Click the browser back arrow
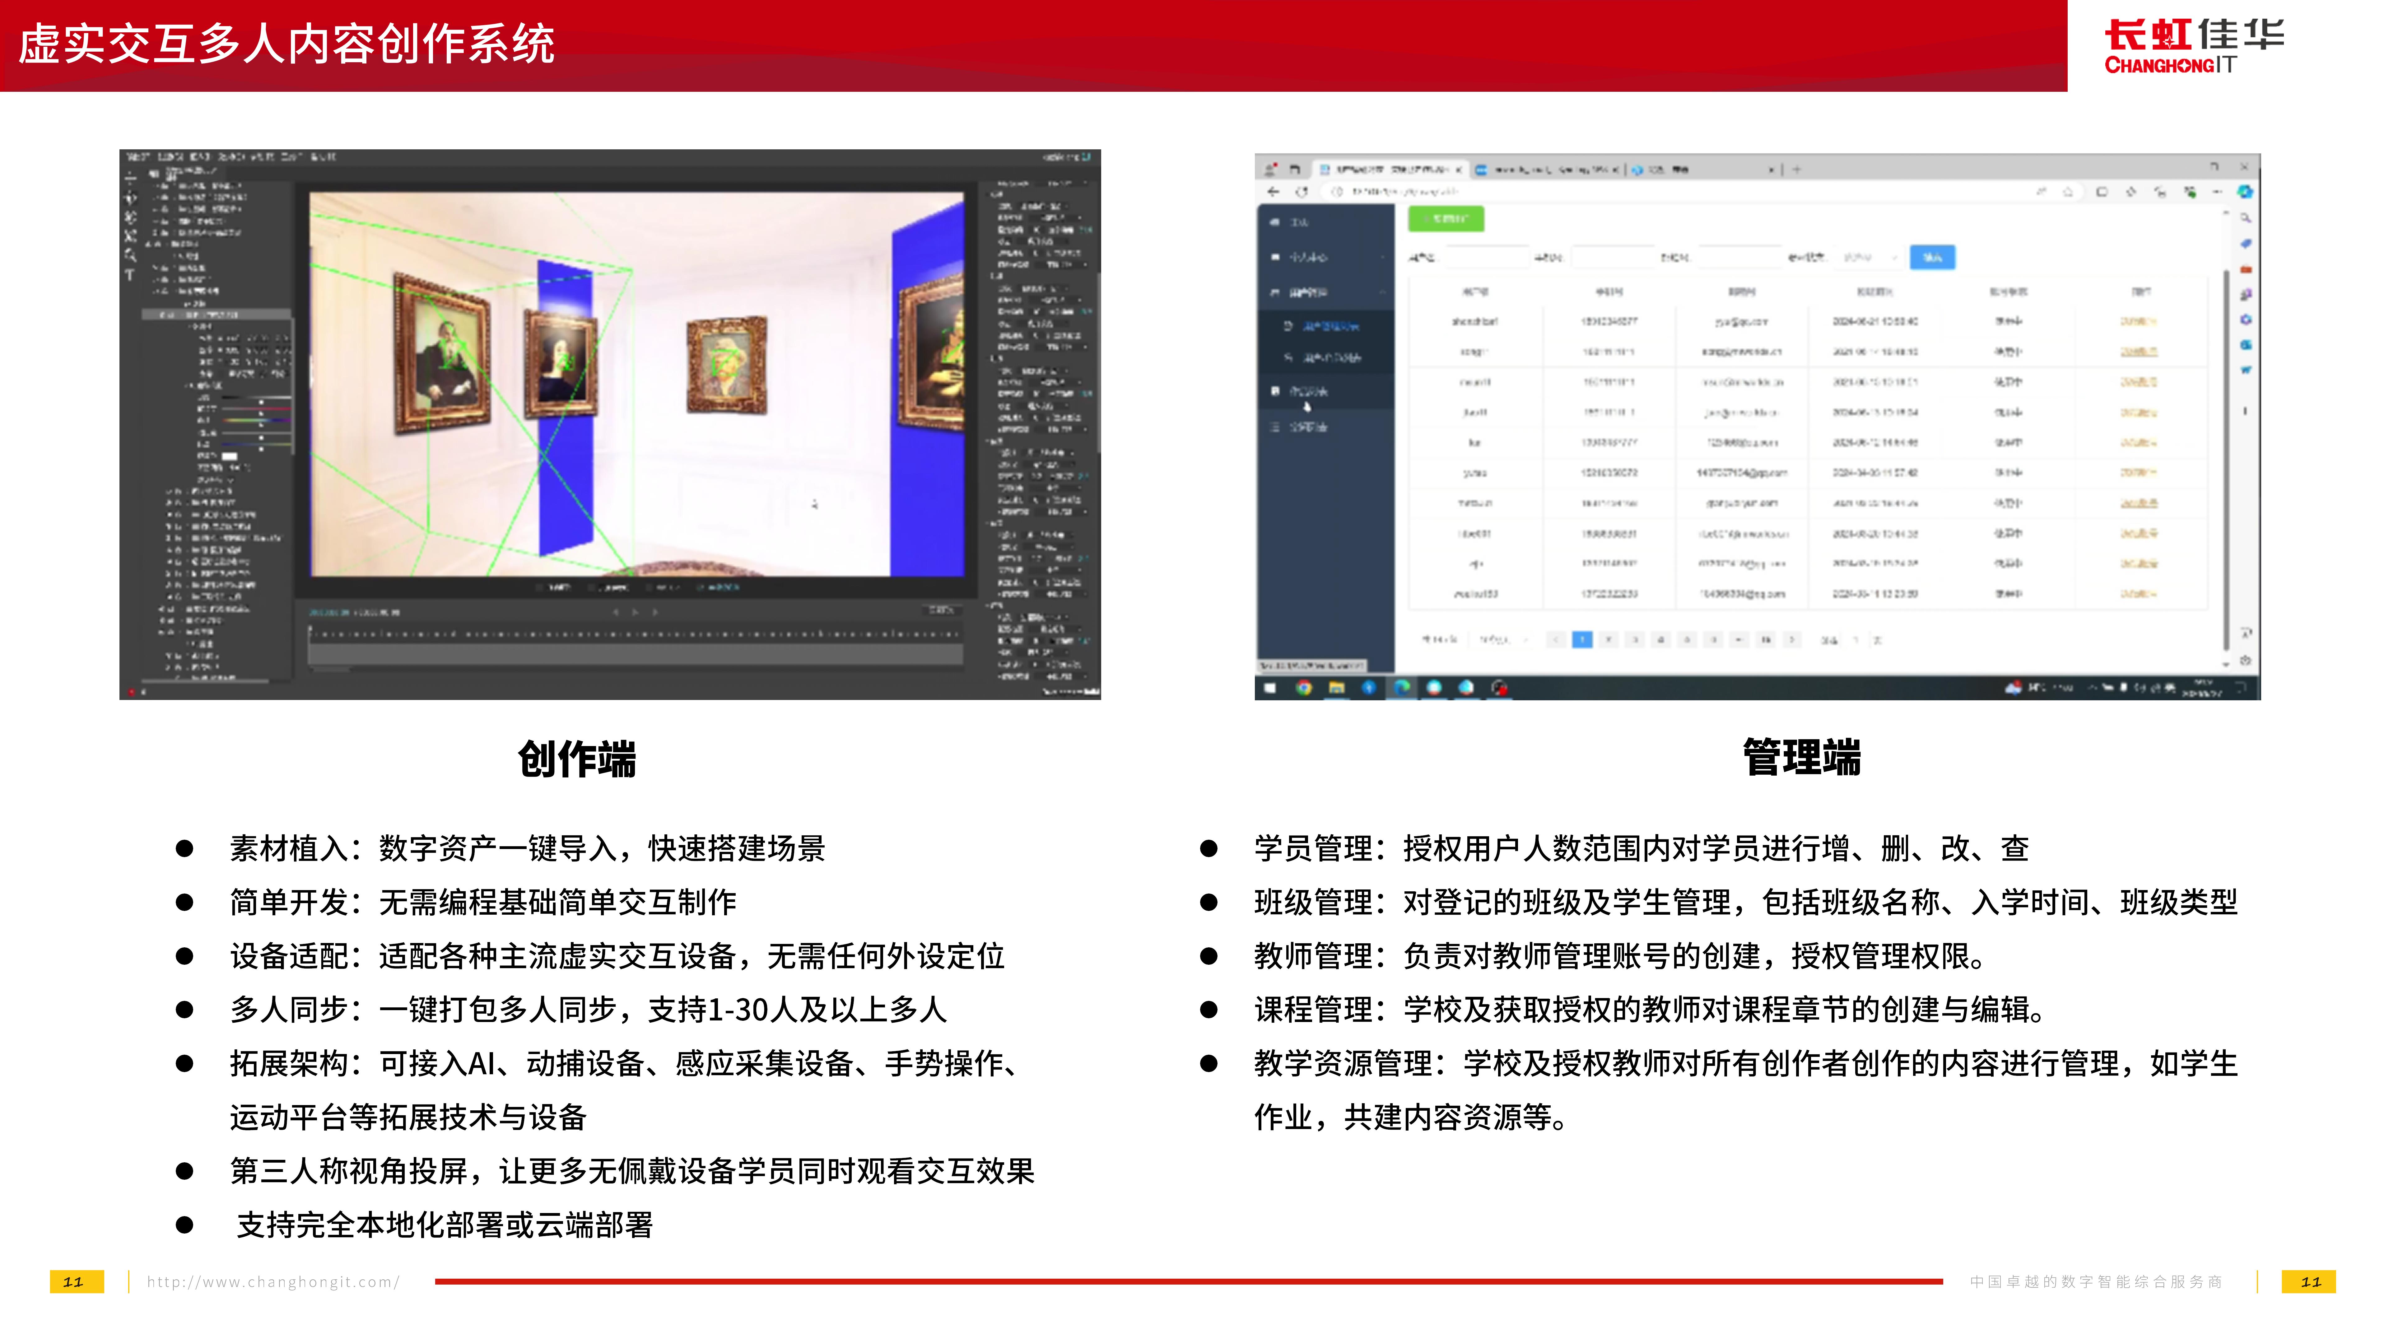 pyautogui.click(x=1273, y=192)
